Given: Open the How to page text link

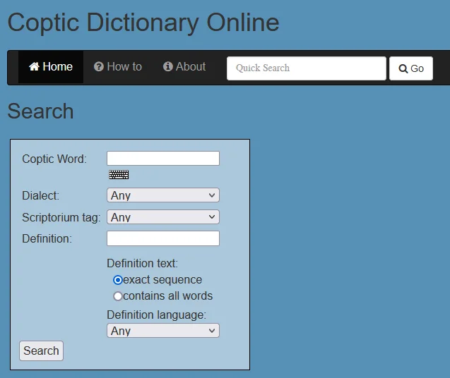Looking at the screenshot, I should (124, 67).
